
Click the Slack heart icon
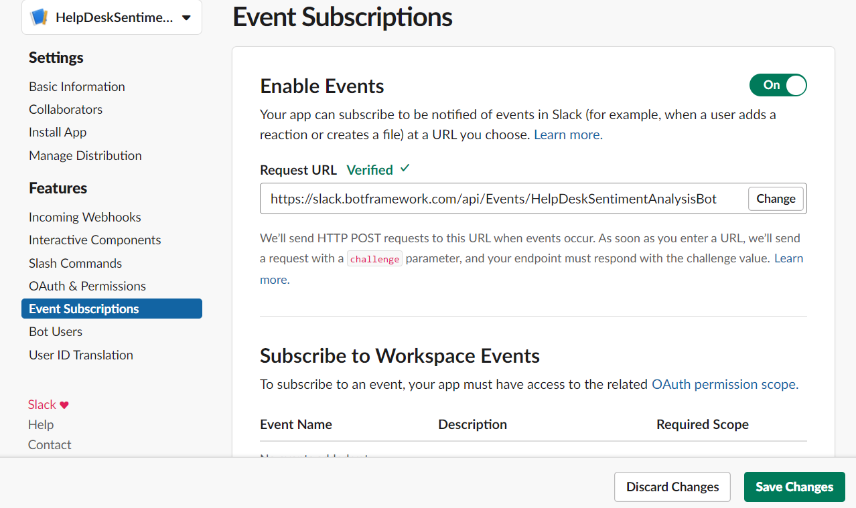[64, 405]
